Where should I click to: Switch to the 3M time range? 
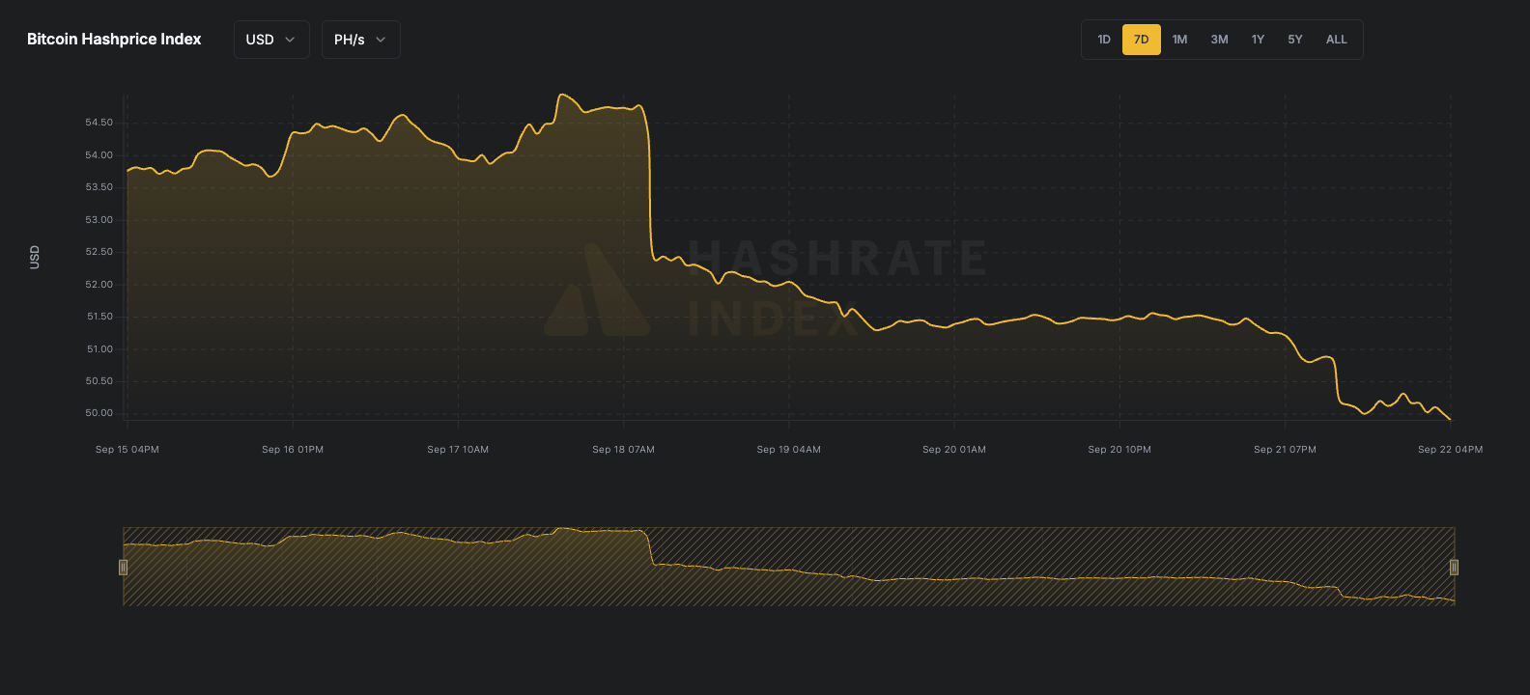pos(1219,40)
